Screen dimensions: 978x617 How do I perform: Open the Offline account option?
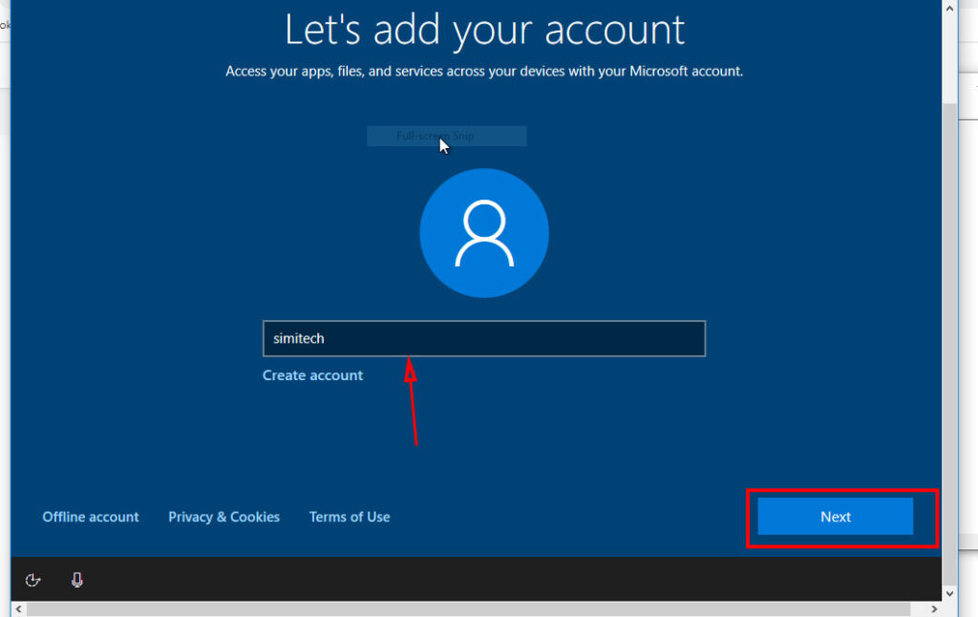(x=90, y=517)
